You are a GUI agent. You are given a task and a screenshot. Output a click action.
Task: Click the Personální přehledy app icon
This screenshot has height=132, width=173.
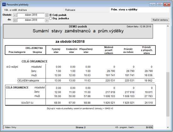[4, 4]
